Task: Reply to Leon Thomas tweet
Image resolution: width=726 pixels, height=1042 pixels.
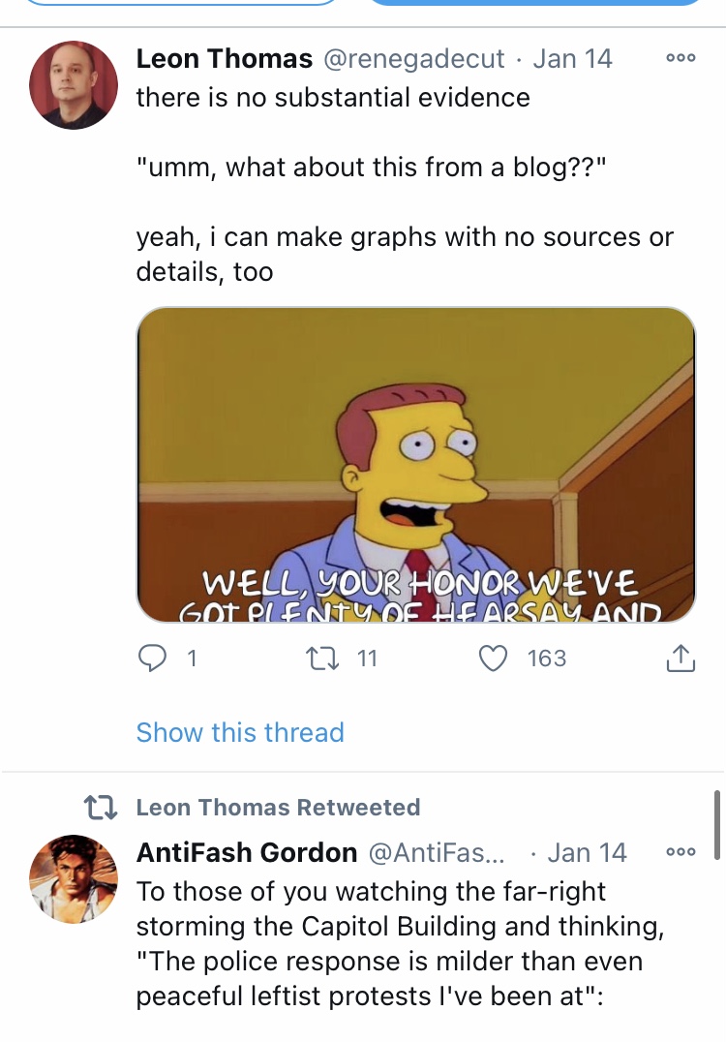Action: pyautogui.click(x=152, y=658)
